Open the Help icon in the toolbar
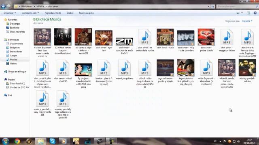The width and height of the screenshot is (259, 145). pyautogui.click(x=255, y=13)
